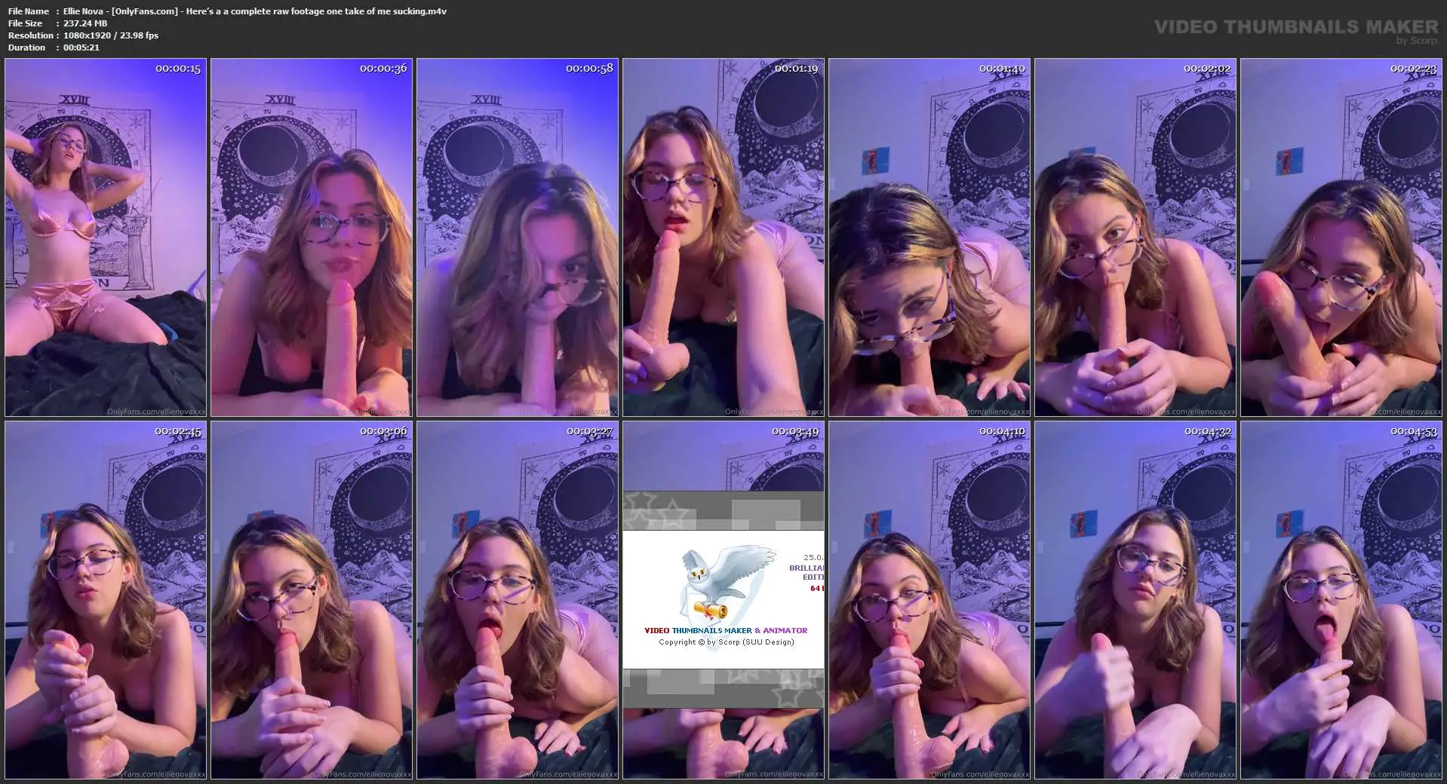Select the thumbnail at 00:01:40
The height and width of the screenshot is (784, 1447).
(929, 237)
